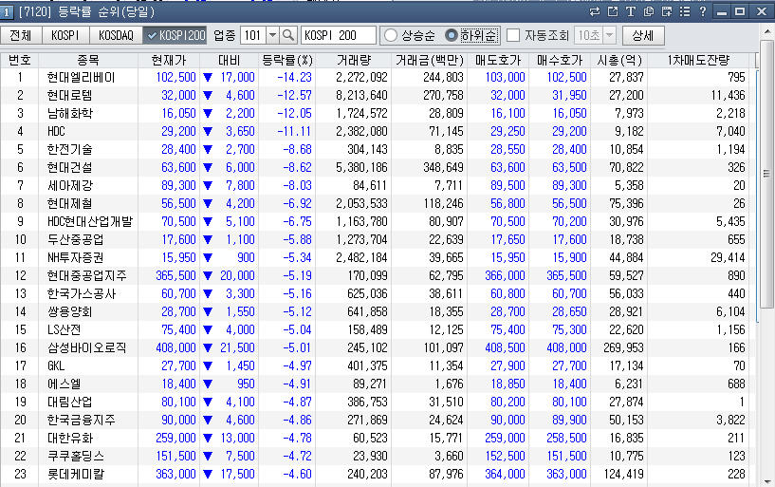Click the KOSPI 200 text field
This screenshot has width=775, height=487.
[x=338, y=35]
